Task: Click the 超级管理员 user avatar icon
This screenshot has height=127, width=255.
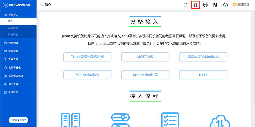Action: coord(235,4)
